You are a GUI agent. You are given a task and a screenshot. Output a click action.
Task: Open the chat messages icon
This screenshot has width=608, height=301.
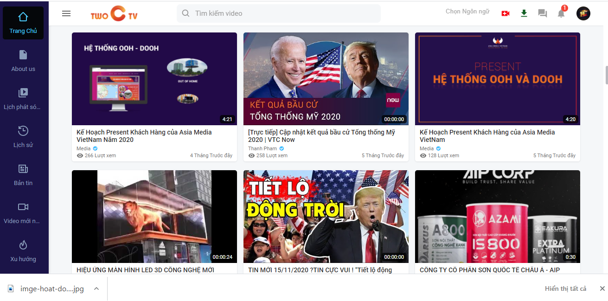[543, 13]
